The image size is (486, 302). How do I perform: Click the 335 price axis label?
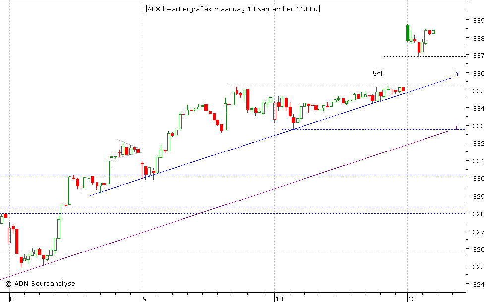point(478,91)
